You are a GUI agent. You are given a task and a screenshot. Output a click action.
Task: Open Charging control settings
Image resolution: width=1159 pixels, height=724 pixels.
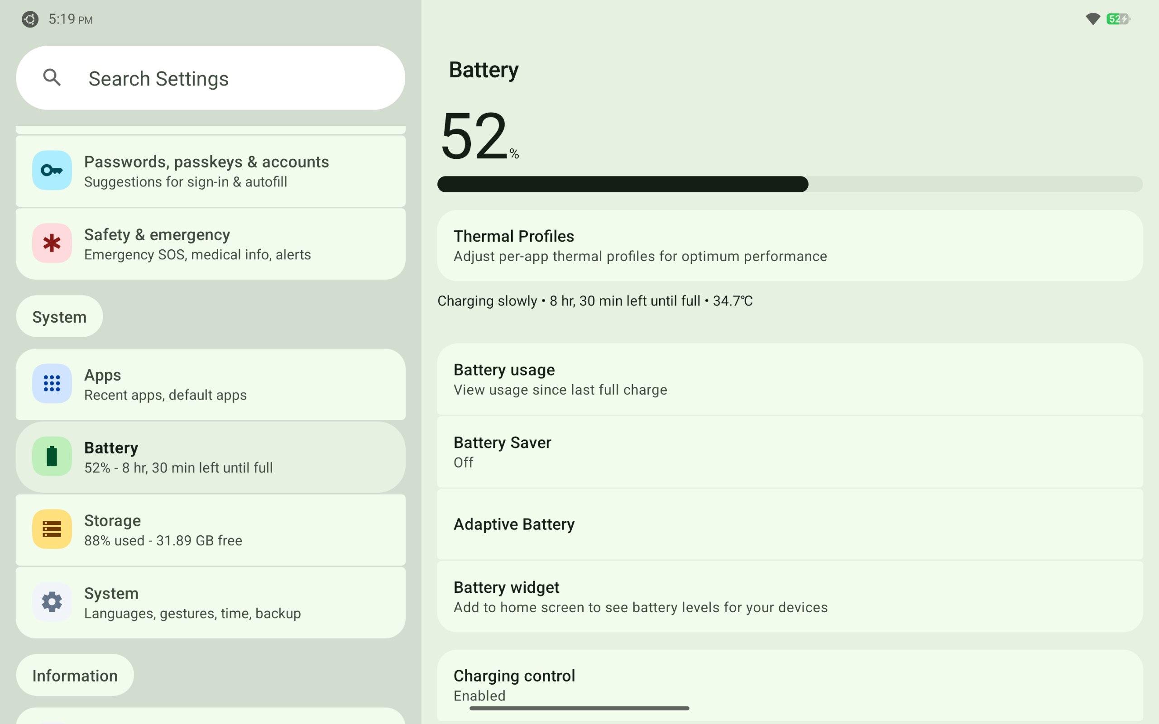point(789,685)
